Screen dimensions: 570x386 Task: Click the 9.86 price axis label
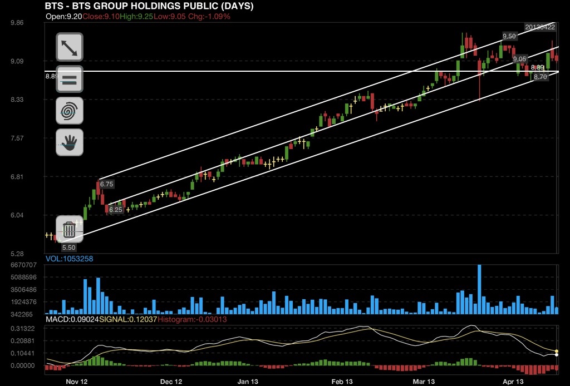point(17,22)
